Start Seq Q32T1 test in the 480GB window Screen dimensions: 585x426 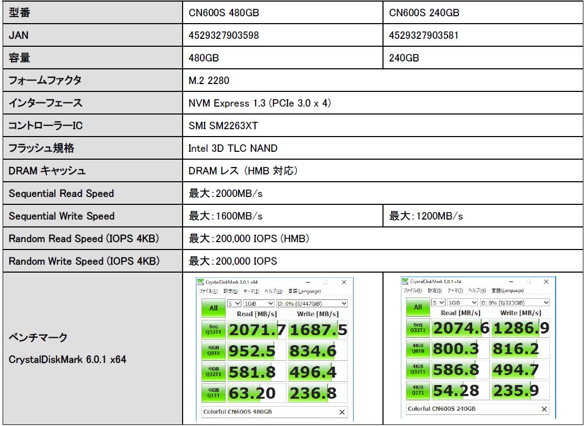coord(213,329)
